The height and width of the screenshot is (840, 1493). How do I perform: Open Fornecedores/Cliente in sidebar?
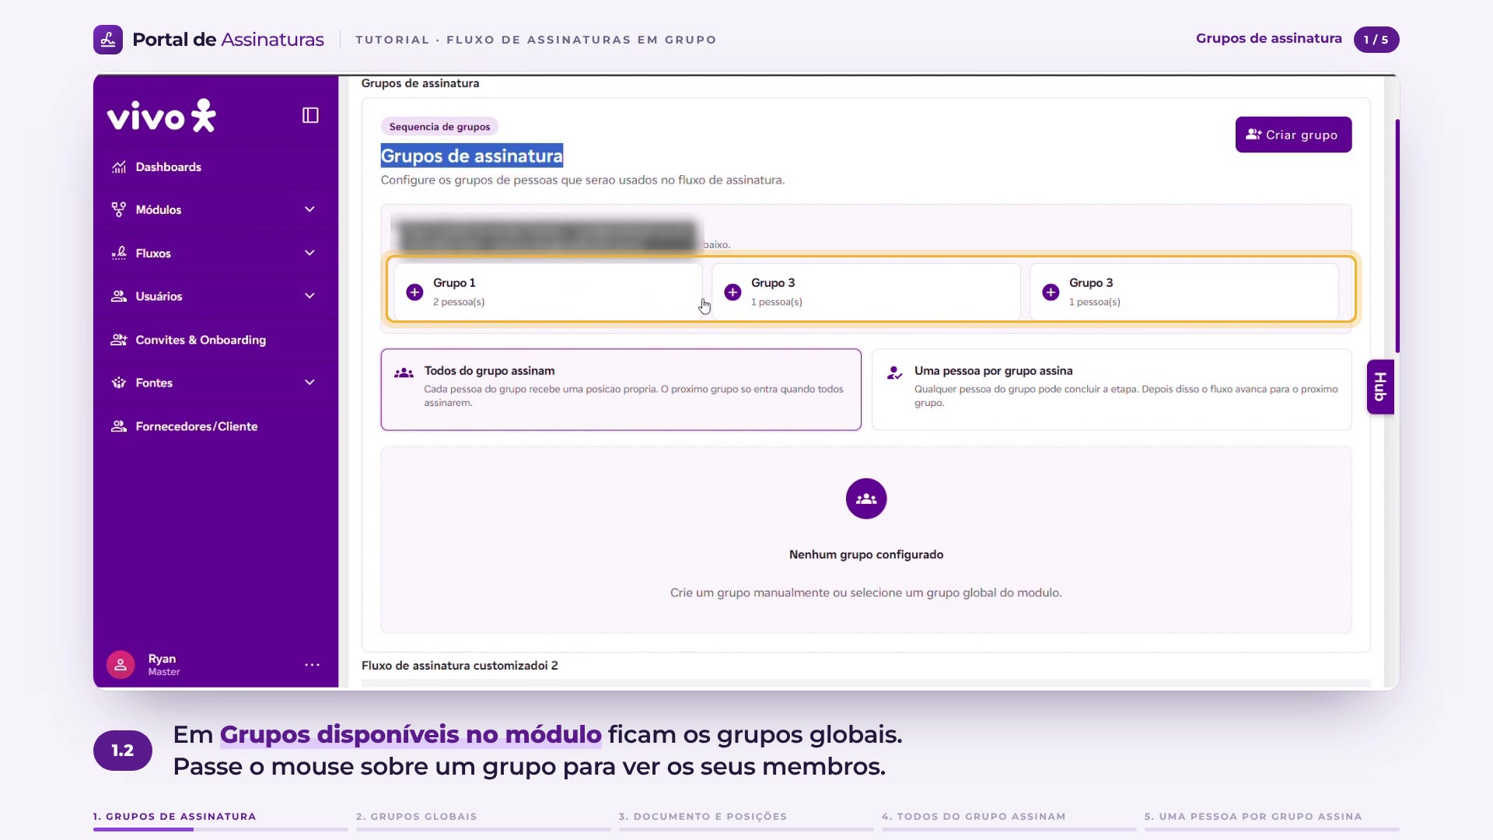click(215, 426)
